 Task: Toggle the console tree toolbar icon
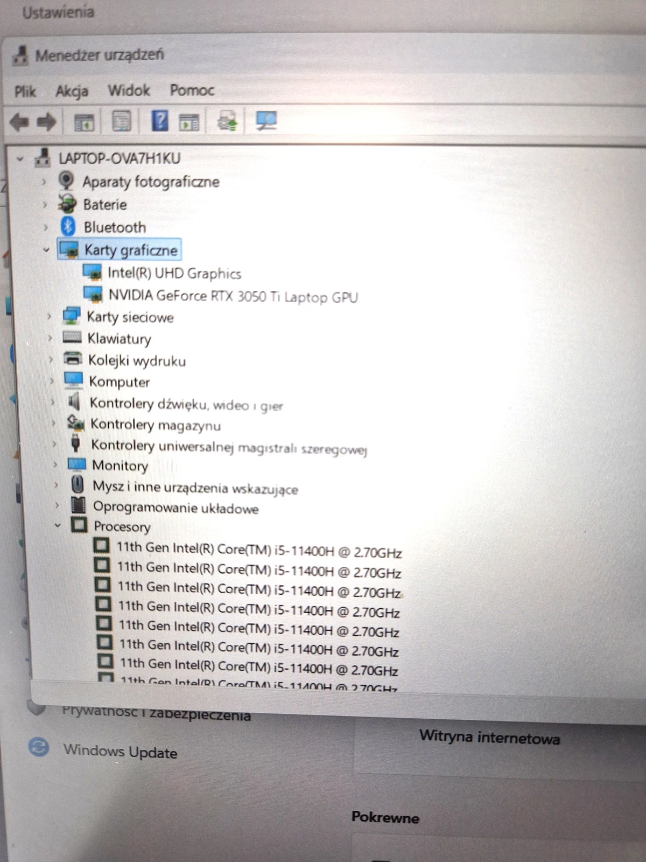[x=84, y=122]
